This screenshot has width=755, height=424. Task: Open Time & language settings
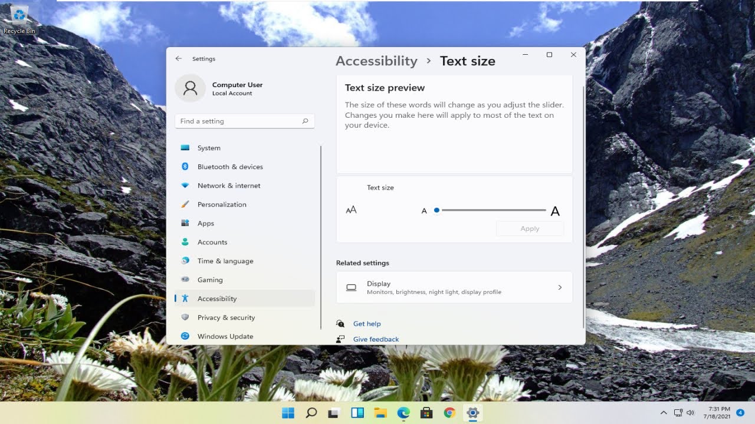click(x=225, y=261)
